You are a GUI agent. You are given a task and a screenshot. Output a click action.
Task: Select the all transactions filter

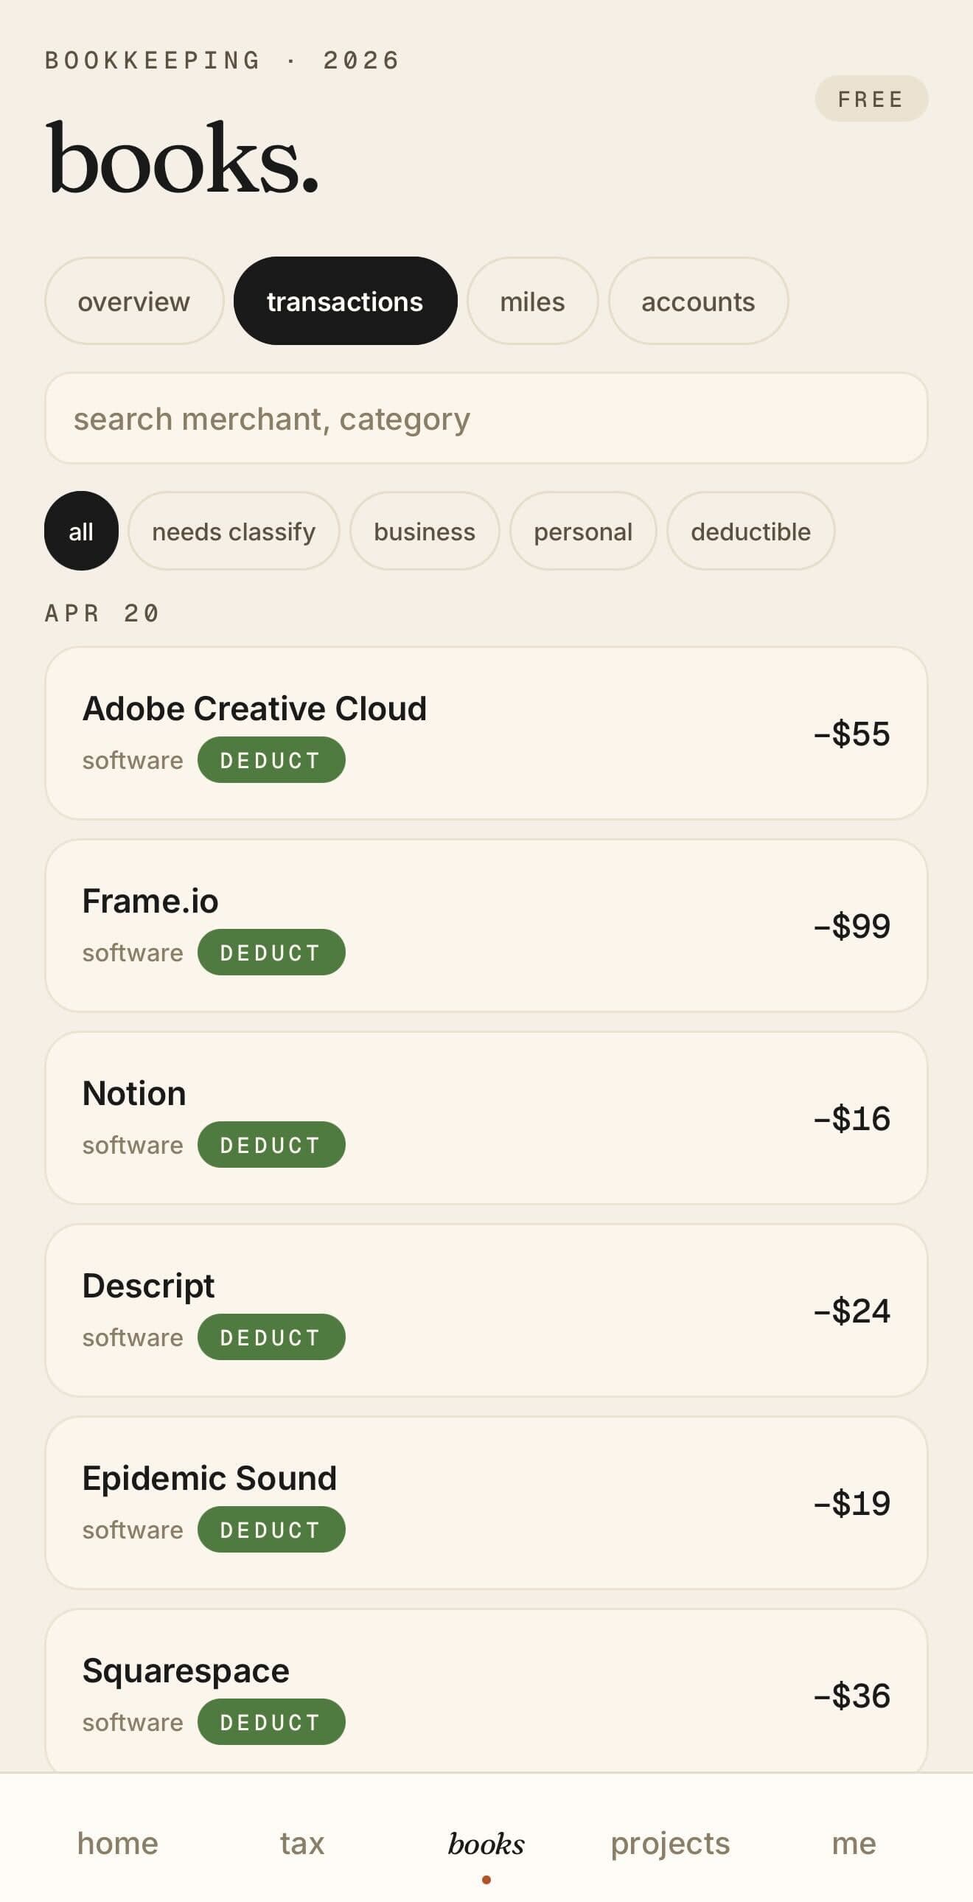(x=80, y=532)
